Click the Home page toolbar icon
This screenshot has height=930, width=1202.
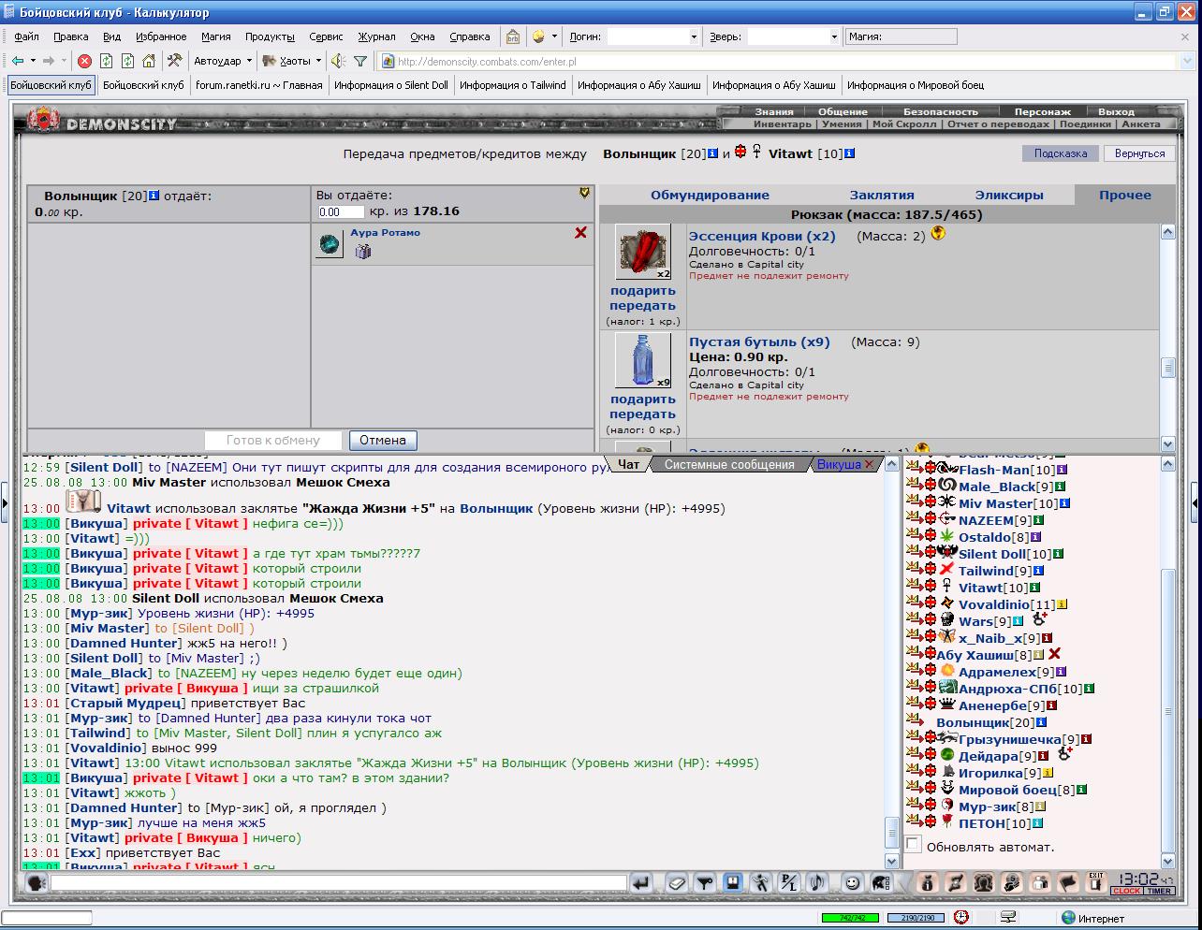(149, 61)
